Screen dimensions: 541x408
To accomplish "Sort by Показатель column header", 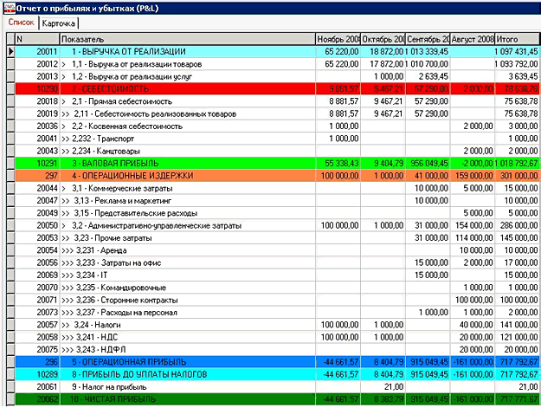I will pos(188,39).
